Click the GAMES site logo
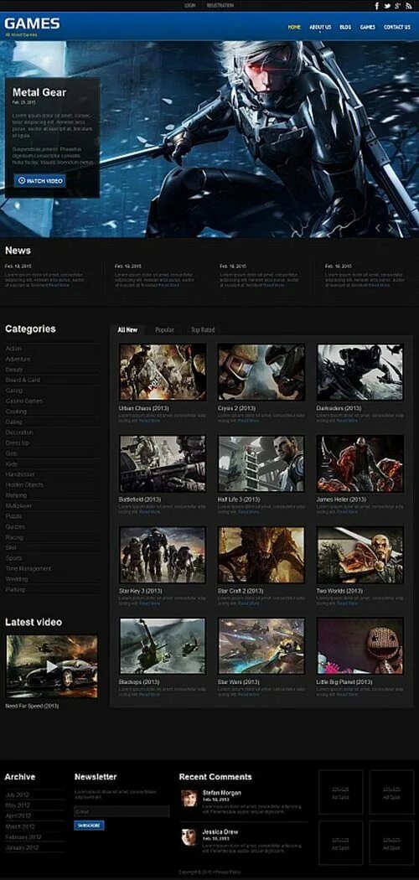The height and width of the screenshot is (880, 419). tap(32, 23)
